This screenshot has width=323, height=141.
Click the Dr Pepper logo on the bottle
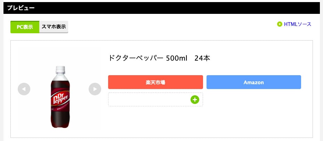[x=60, y=98]
